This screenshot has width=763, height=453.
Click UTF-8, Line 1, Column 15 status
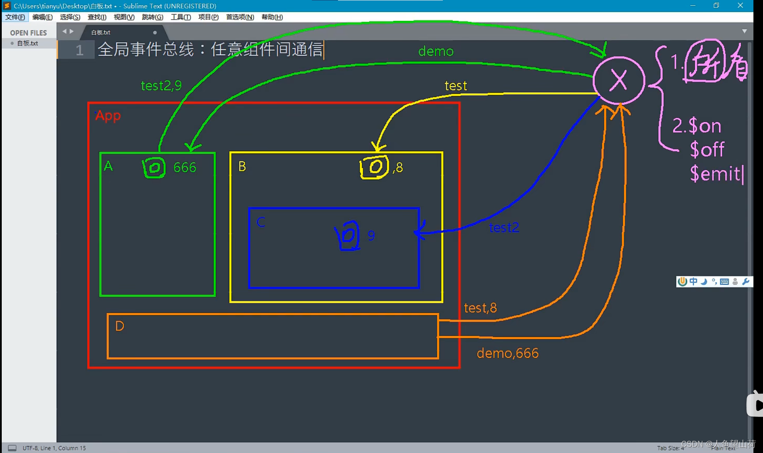coord(54,448)
